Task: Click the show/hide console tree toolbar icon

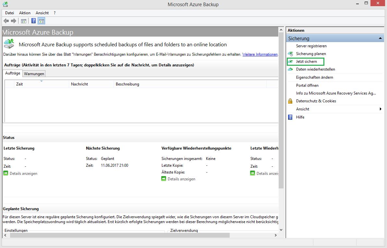Action: pyautogui.click(x=23, y=21)
